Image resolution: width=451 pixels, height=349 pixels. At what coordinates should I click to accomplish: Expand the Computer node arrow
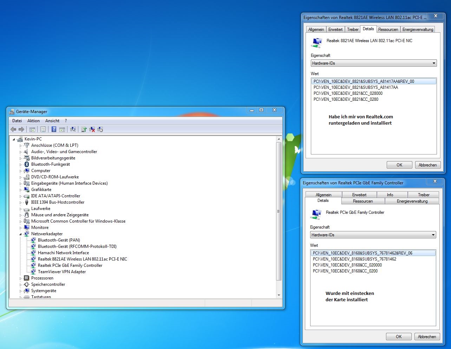tap(21, 171)
